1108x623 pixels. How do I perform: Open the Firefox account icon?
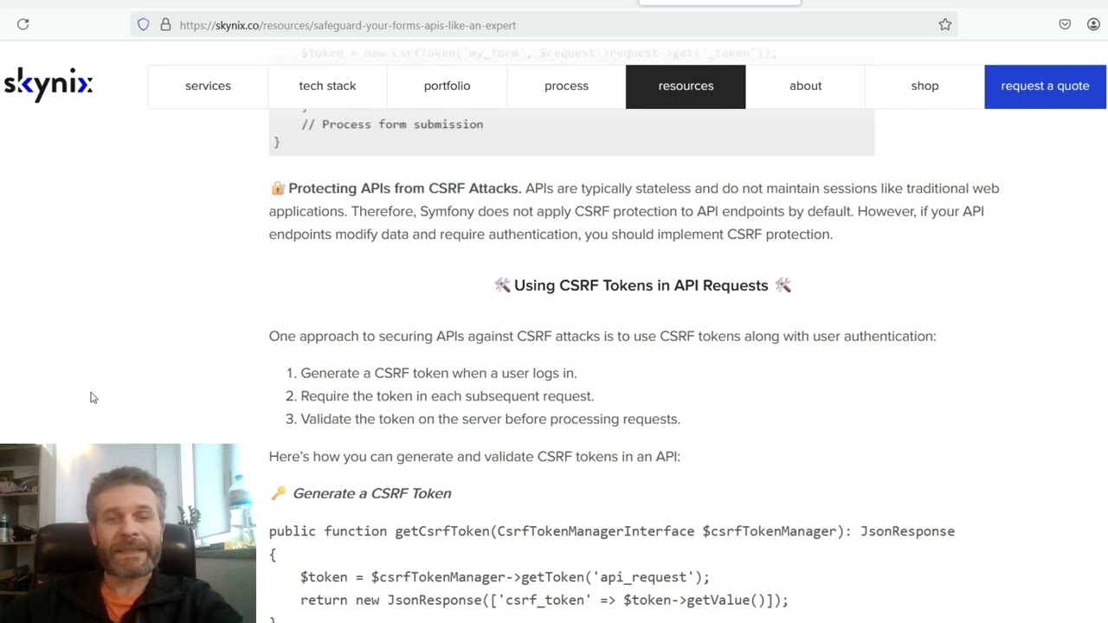[x=1093, y=24]
